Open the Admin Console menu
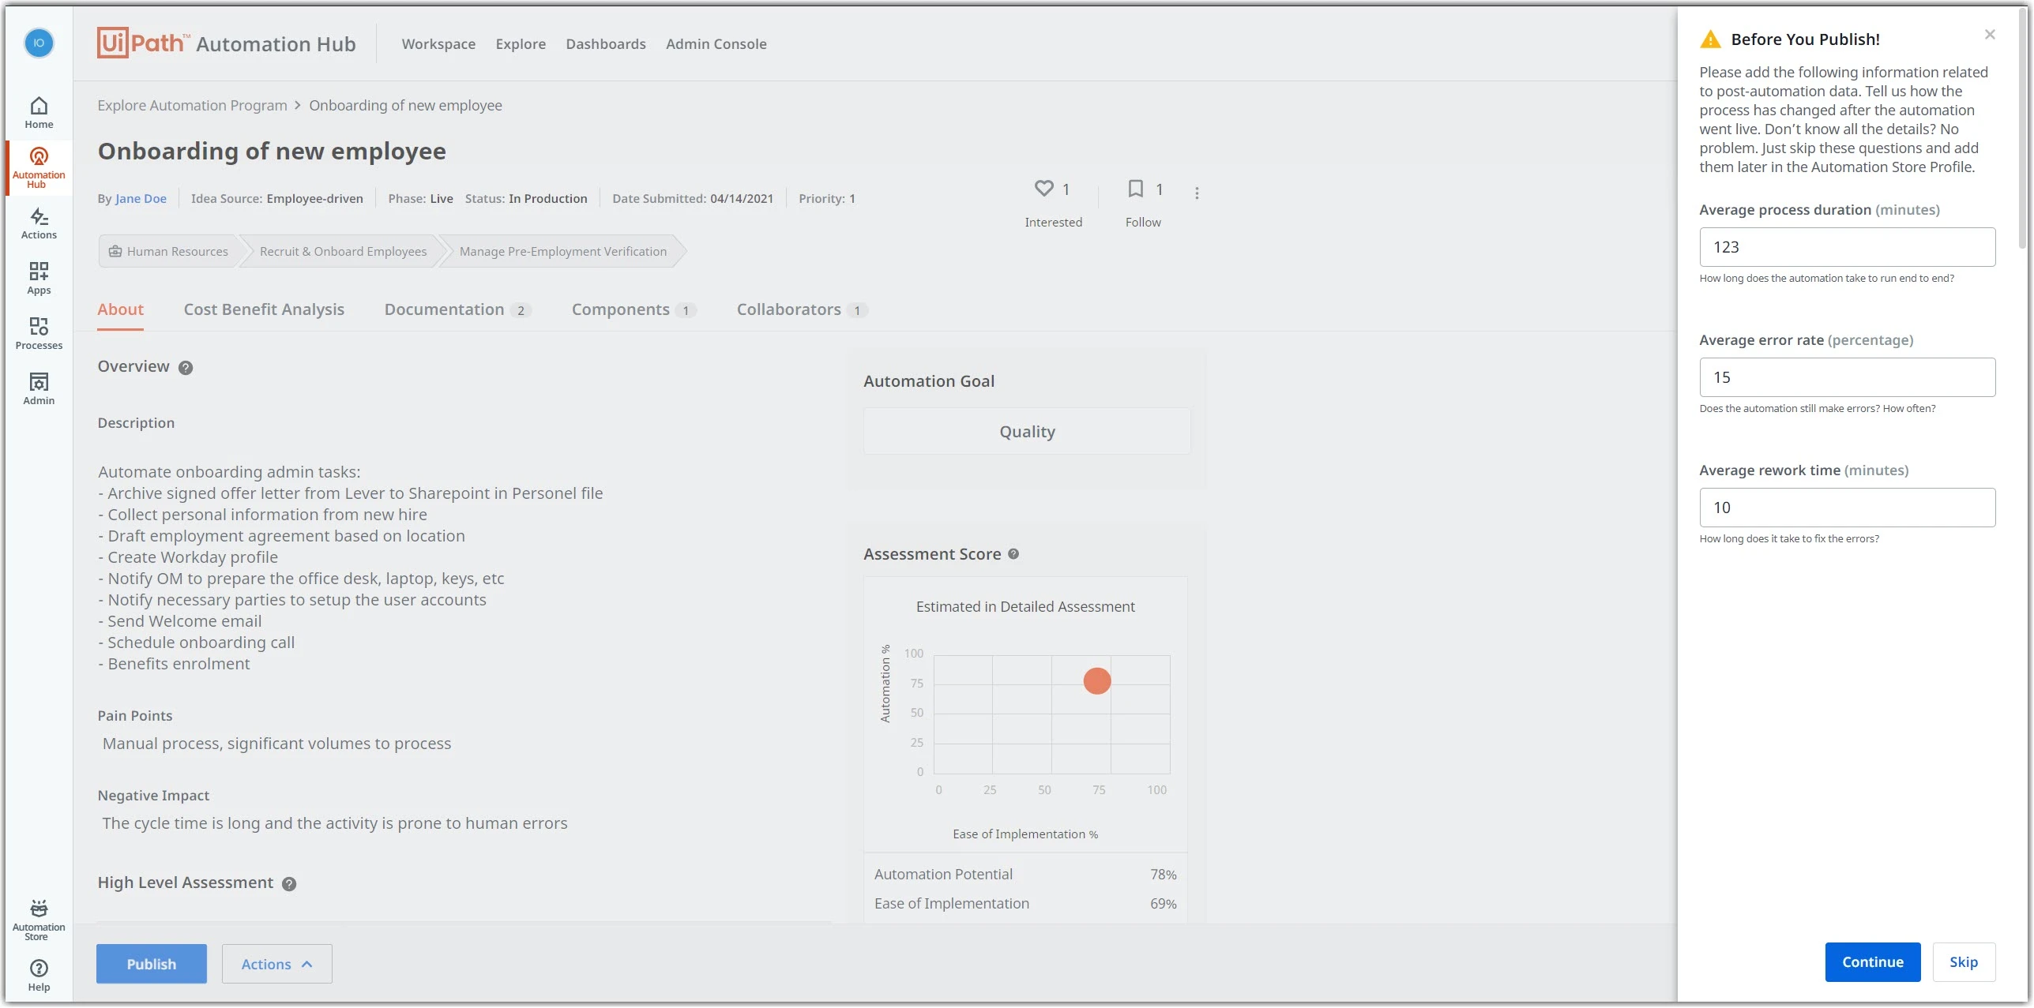 (x=716, y=44)
